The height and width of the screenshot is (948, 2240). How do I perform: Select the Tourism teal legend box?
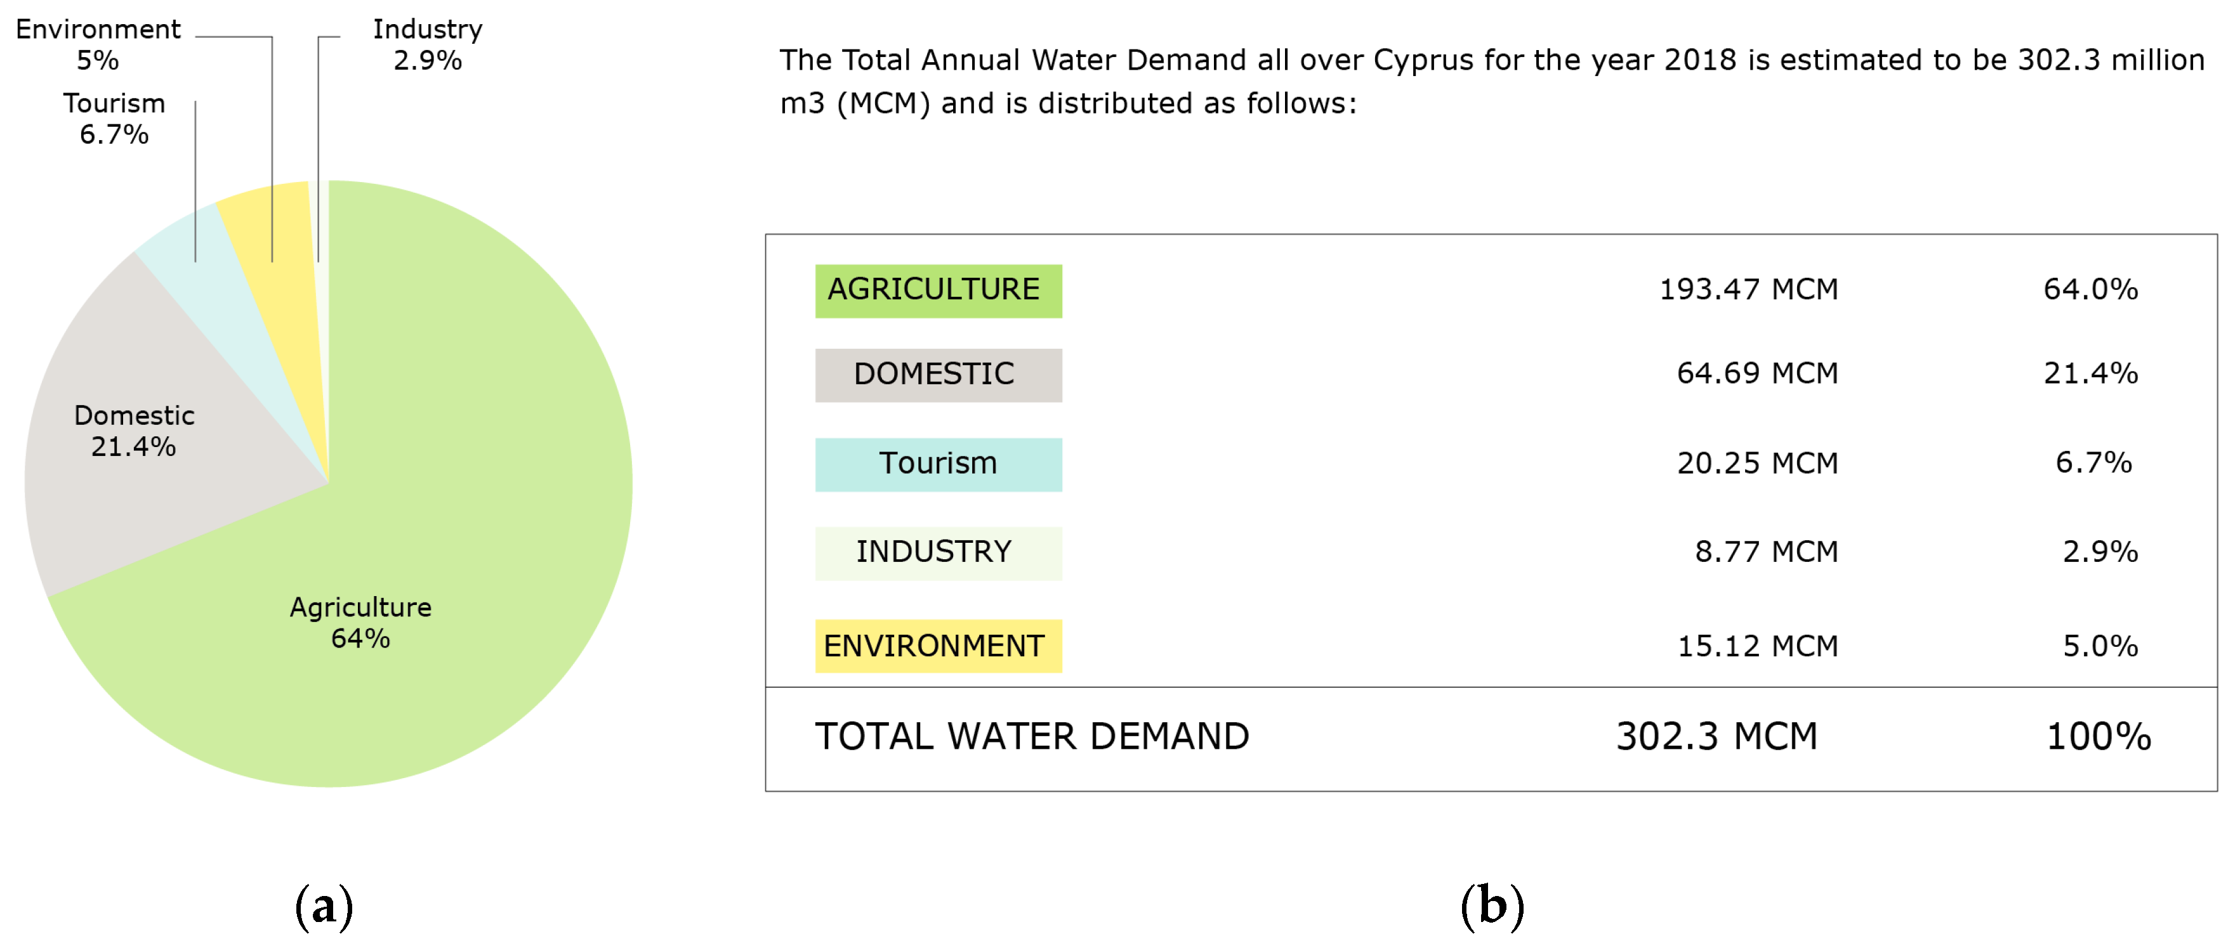tap(937, 464)
